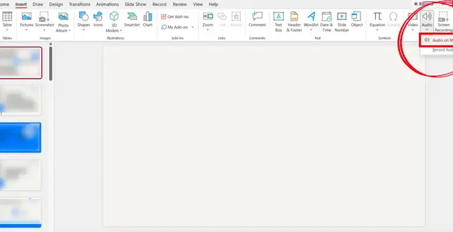Expand the Equation dropdown arrow

pos(377,29)
